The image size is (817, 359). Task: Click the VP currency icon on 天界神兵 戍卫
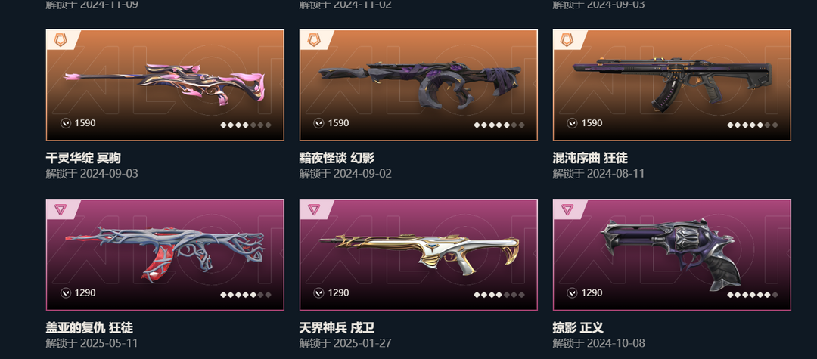click(318, 293)
